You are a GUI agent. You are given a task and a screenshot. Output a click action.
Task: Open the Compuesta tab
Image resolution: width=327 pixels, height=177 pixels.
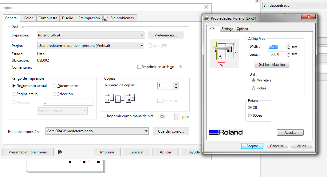click(x=48, y=18)
